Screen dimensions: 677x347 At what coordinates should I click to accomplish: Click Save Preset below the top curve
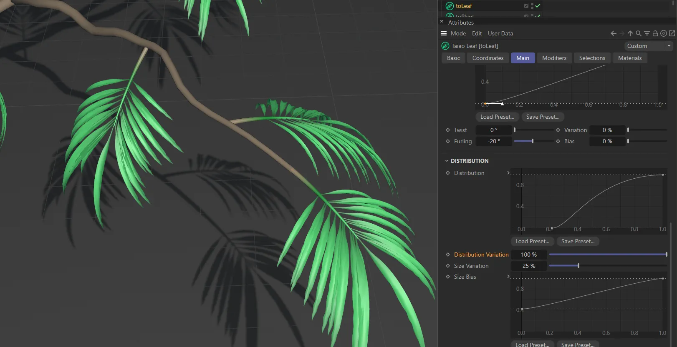pos(543,117)
